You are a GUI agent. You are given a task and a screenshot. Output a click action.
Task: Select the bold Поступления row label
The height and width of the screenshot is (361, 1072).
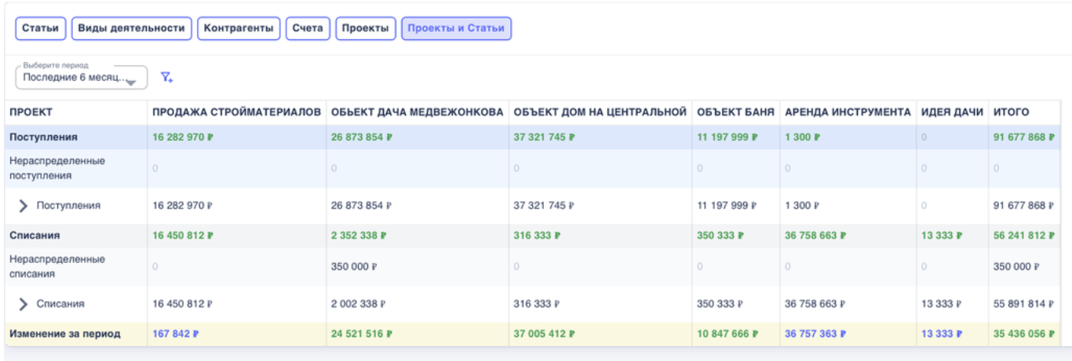43,137
